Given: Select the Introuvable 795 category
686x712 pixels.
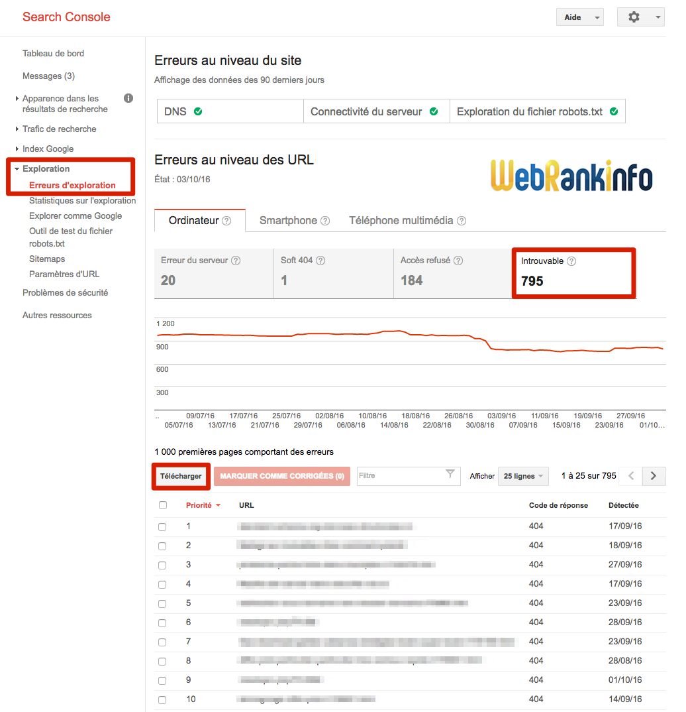Looking at the screenshot, I should point(573,273).
